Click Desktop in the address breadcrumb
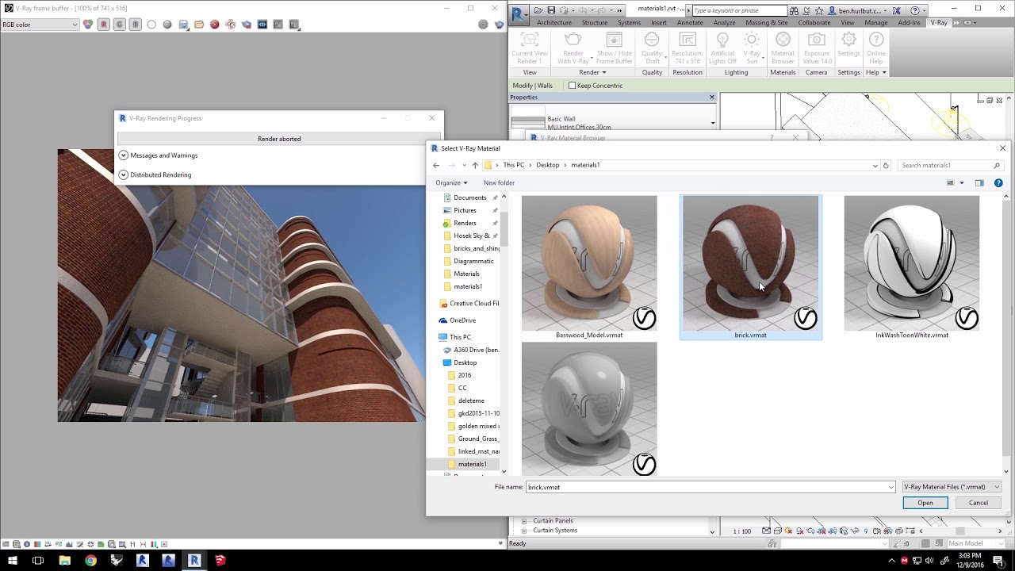The height and width of the screenshot is (571, 1015). [x=547, y=165]
